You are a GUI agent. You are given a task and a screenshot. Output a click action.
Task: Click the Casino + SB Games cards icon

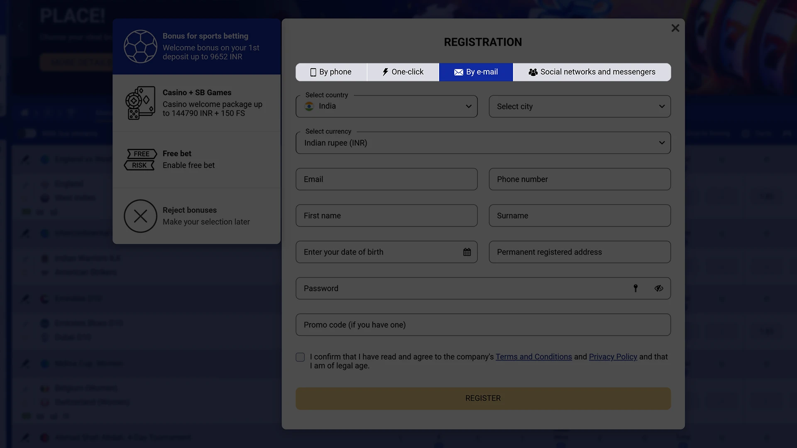tap(140, 102)
